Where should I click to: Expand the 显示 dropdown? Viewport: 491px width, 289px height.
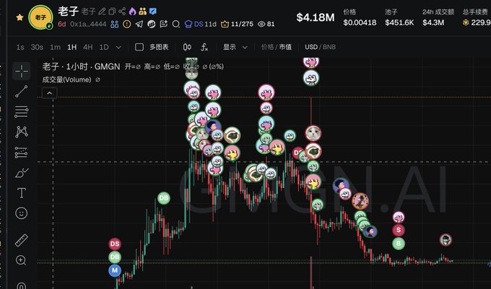tap(235, 47)
